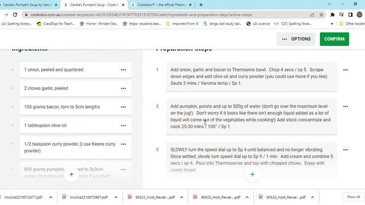Viewport: 365px width, 205px height.
Task: Edit the '1 onion, peeled and quartered' field
Action: click(75, 69)
